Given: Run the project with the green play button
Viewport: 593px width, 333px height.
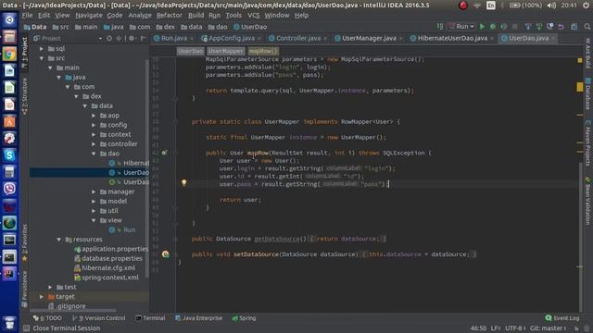Looking at the screenshot, I should (x=482, y=27).
